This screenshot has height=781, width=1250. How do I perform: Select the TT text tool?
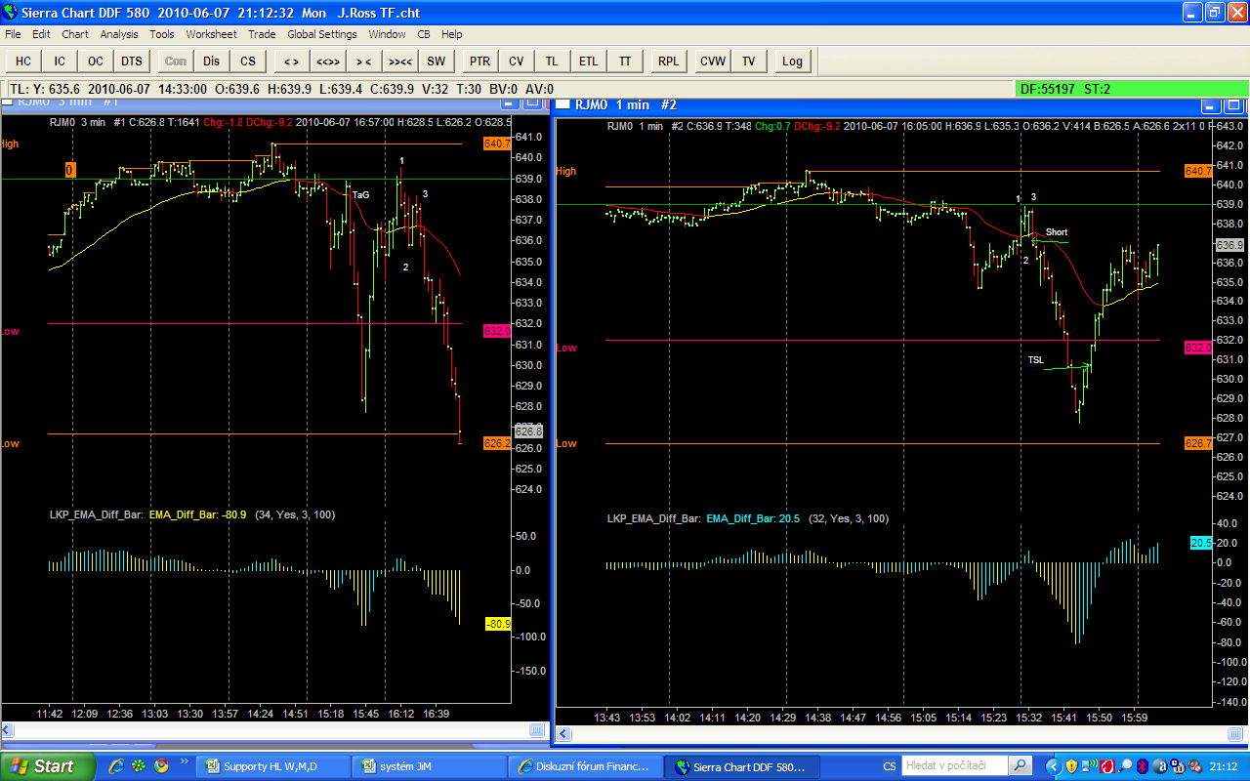pyautogui.click(x=624, y=61)
